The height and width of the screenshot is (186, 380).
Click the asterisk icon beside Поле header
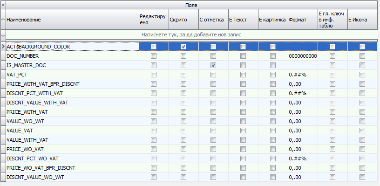click(3, 5)
